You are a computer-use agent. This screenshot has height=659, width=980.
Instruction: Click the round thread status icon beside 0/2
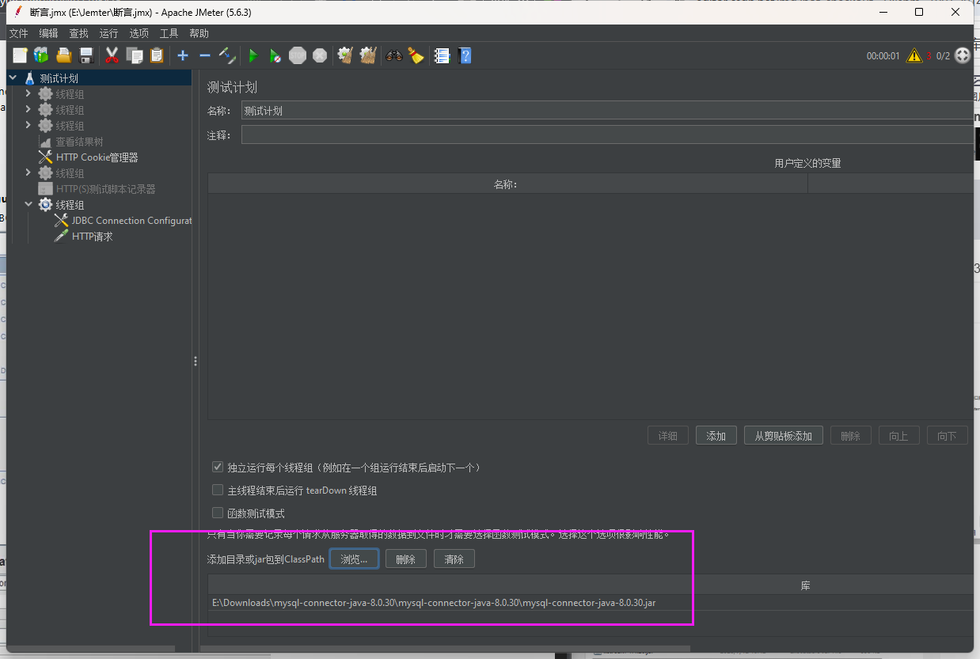pos(963,55)
